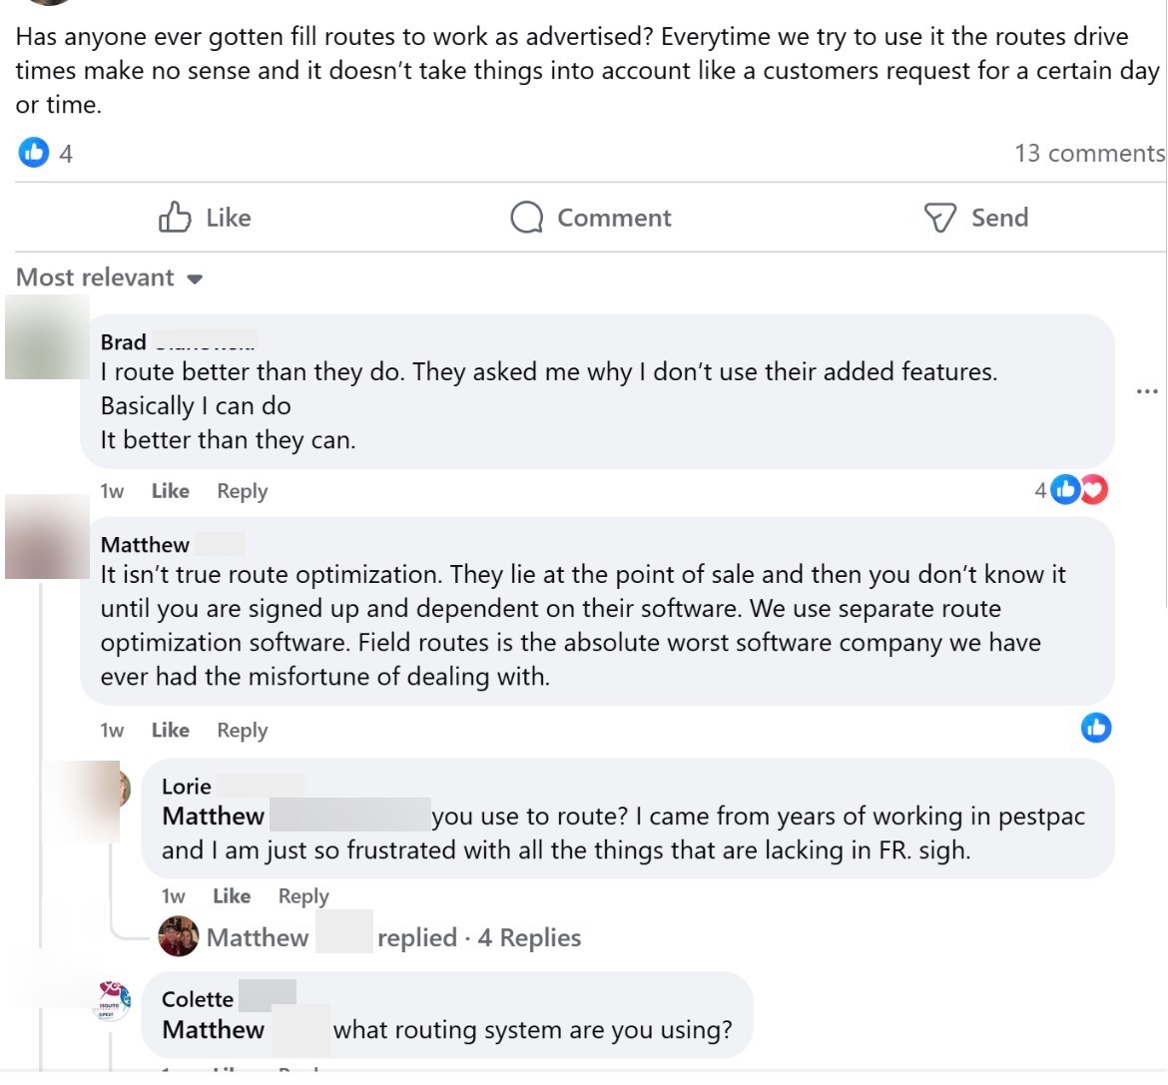1168x1085 pixels.
Task: Open the 13 comments link
Action: (1089, 153)
